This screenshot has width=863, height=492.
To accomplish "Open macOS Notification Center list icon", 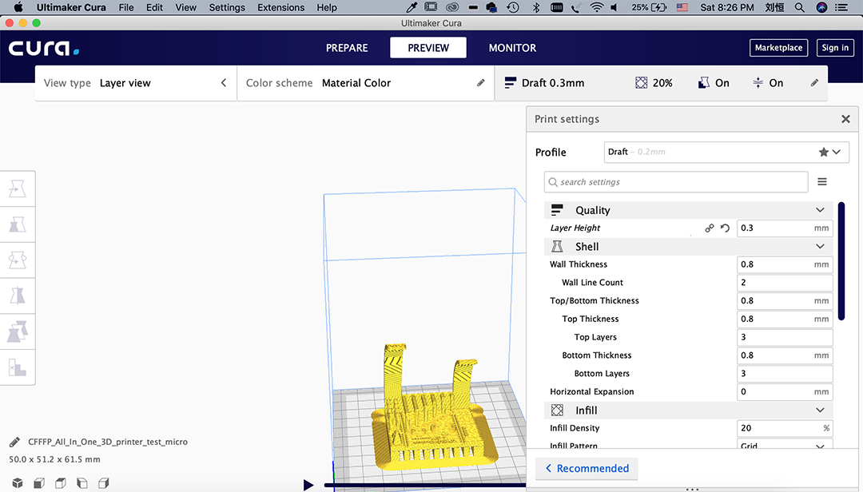I will tap(841, 7).
